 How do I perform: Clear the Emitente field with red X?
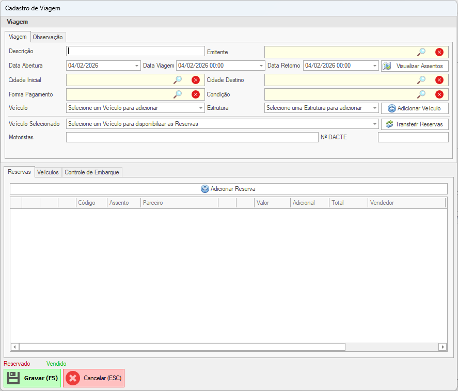[439, 52]
